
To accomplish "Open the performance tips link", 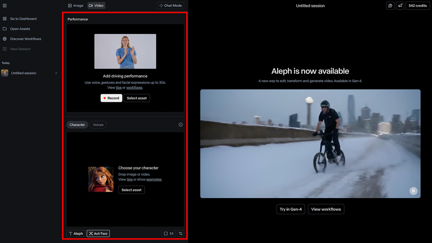I will click(x=119, y=88).
